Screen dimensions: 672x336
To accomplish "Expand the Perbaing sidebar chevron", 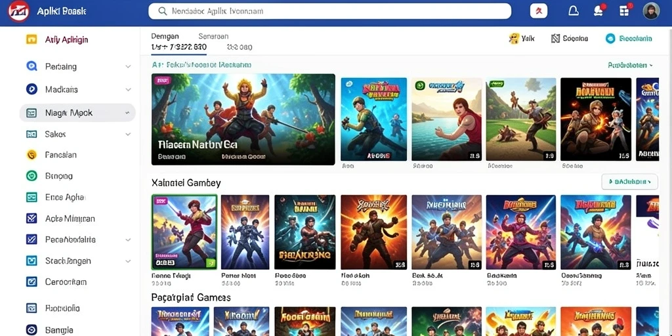I will coord(128,67).
